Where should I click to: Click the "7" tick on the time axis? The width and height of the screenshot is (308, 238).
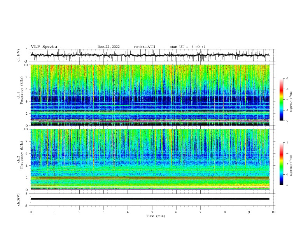click(201, 212)
